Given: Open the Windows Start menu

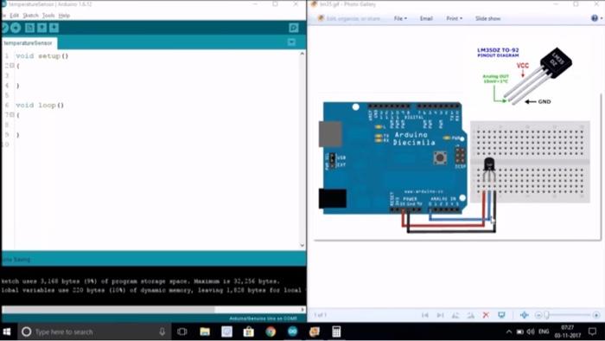Looking at the screenshot, I should tap(7, 331).
